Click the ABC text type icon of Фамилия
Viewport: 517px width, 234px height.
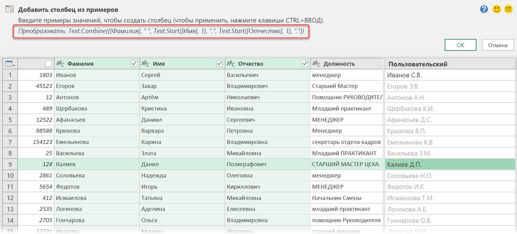tap(60, 64)
